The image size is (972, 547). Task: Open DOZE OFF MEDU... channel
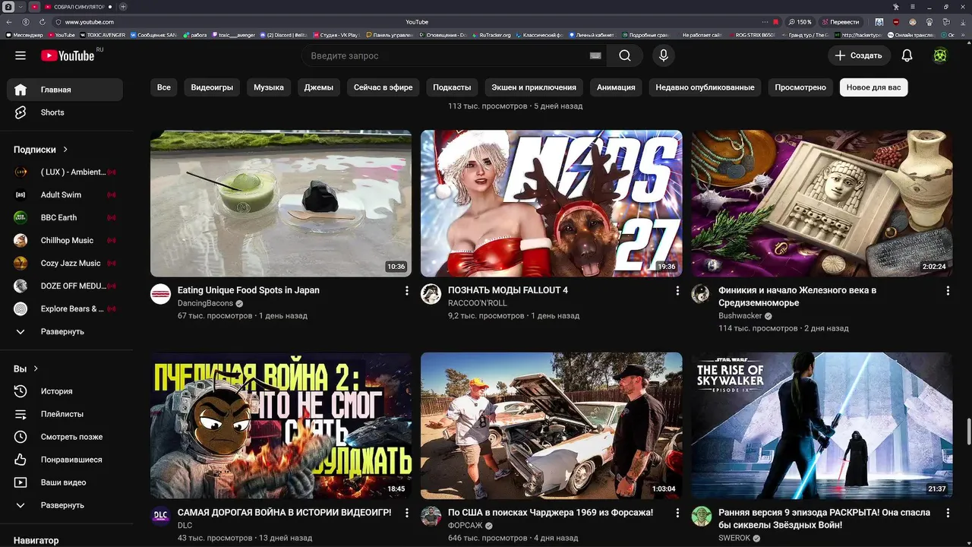pyautogui.click(x=65, y=286)
